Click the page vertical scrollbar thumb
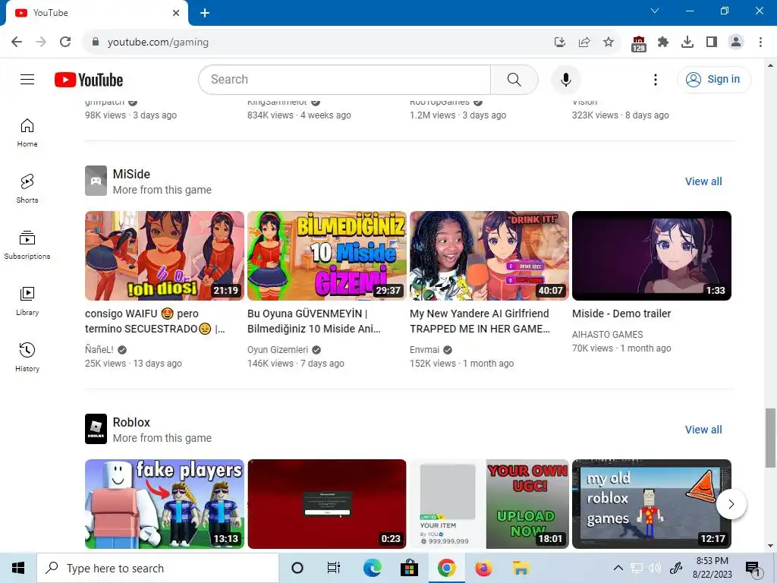 [x=770, y=438]
